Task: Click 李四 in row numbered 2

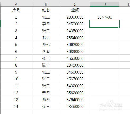Action: tap(46, 24)
